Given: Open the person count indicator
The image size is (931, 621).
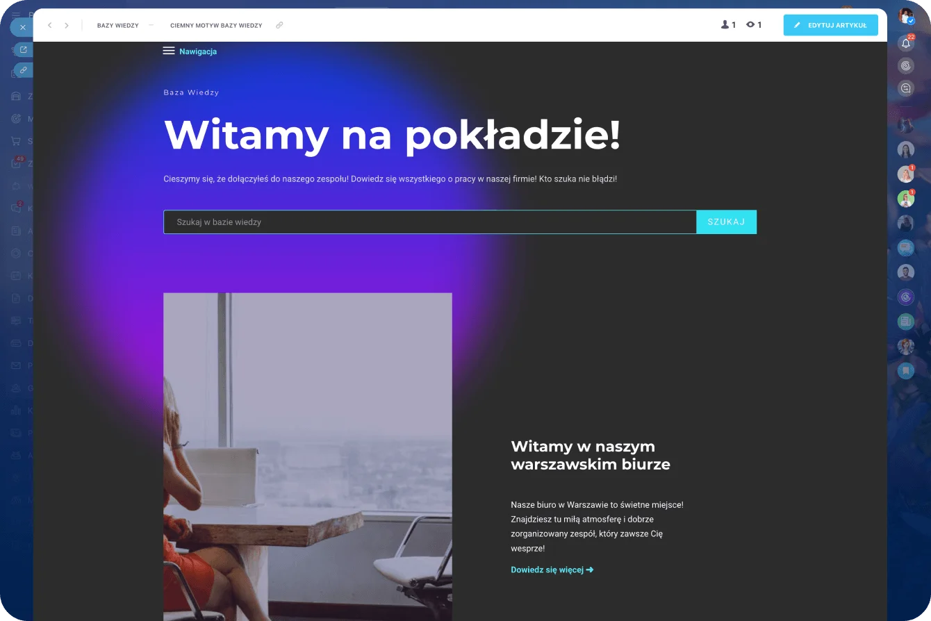Looking at the screenshot, I should click(x=728, y=25).
